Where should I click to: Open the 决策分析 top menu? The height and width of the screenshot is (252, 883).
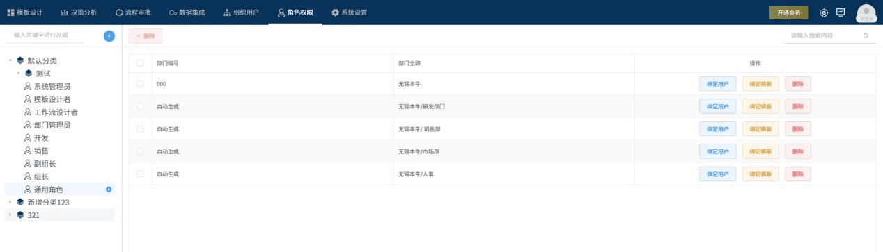coord(79,12)
